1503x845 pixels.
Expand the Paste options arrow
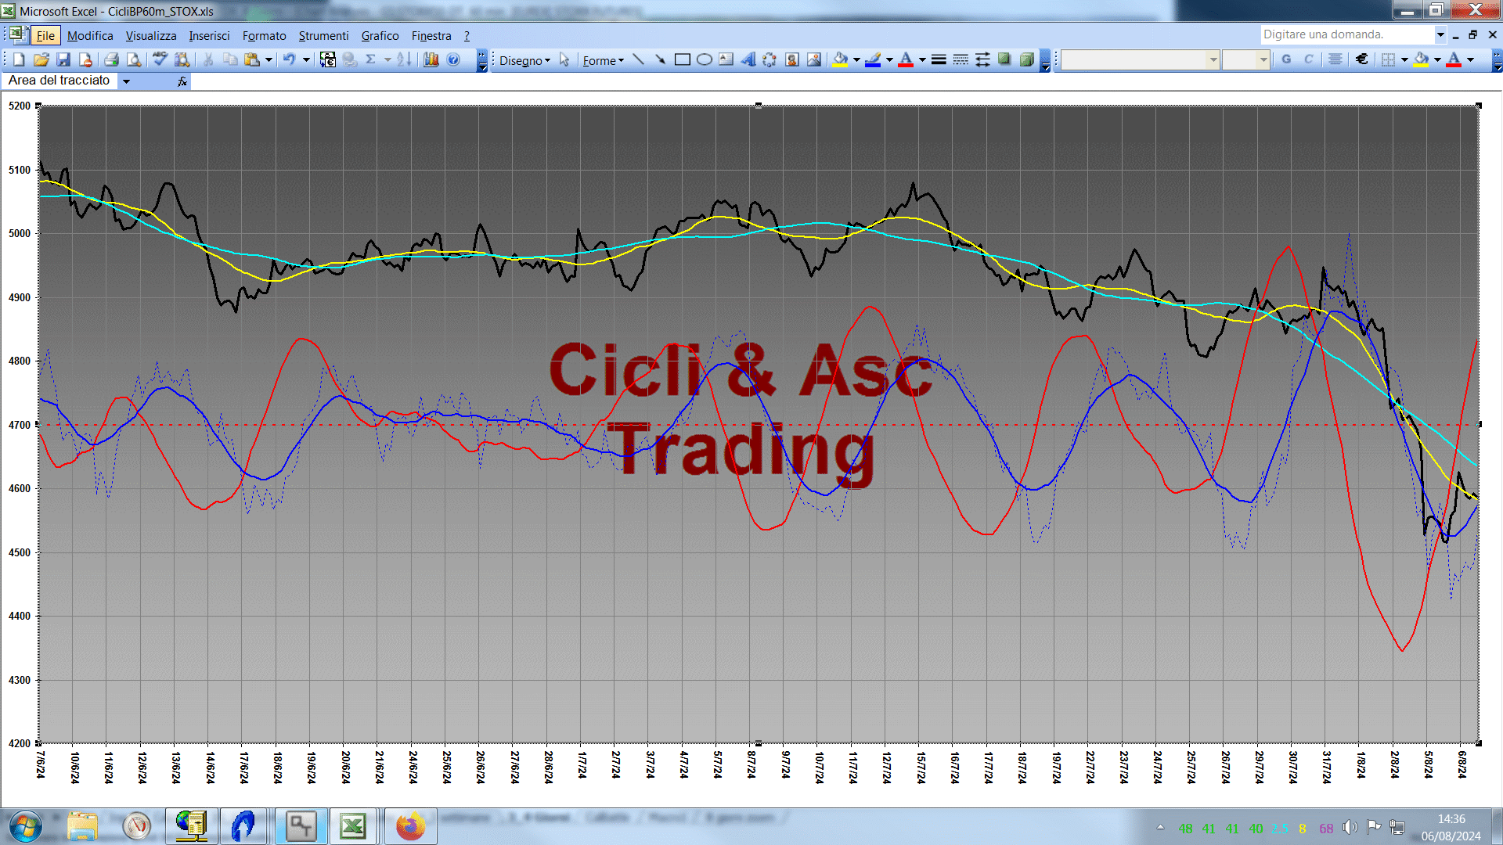pos(269,59)
